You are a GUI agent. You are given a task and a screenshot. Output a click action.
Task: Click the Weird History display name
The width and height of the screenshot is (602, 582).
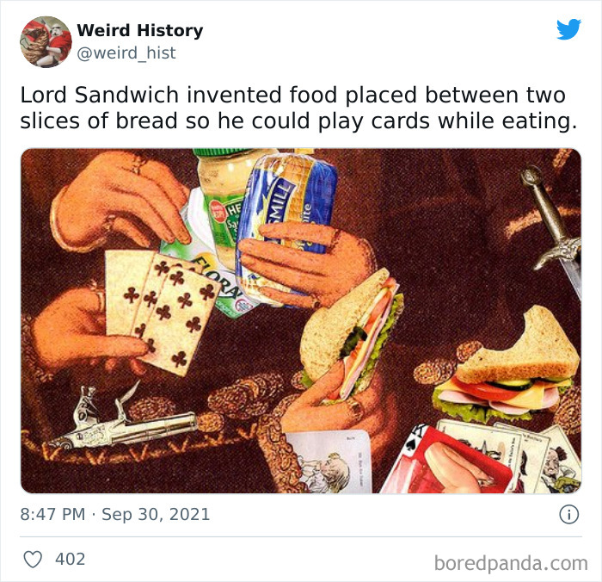click(x=139, y=30)
